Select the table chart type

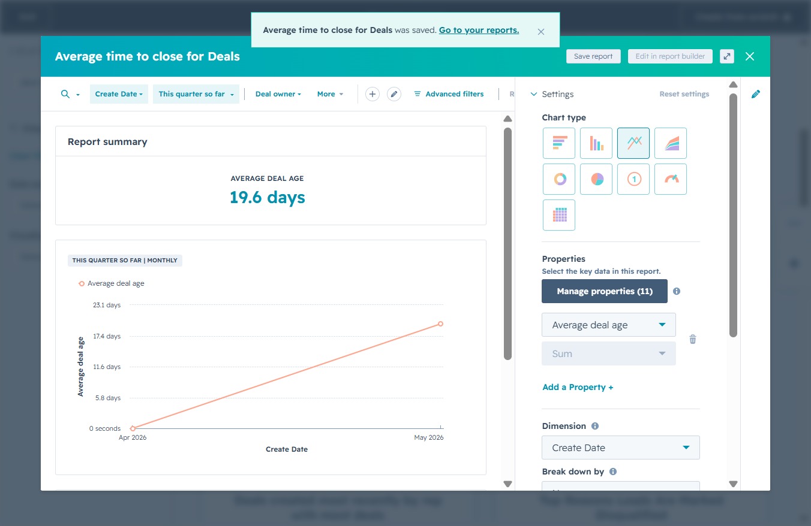pos(559,215)
